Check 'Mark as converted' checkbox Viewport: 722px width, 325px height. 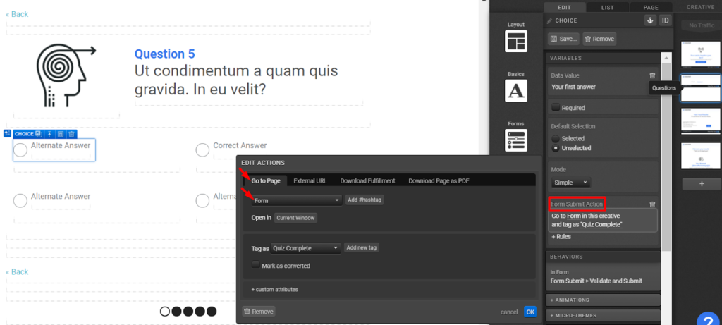(x=256, y=266)
